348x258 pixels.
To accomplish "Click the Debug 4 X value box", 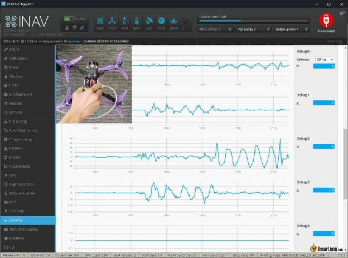I will (x=324, y=233).
